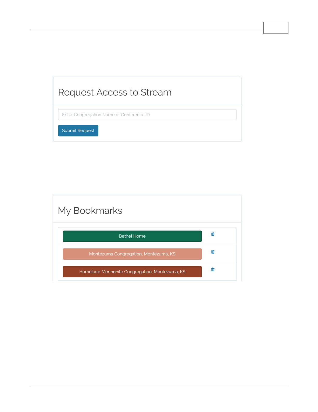Click the My Bookmarks heading
The image size is (318, 412).
[x=90, y=211]
